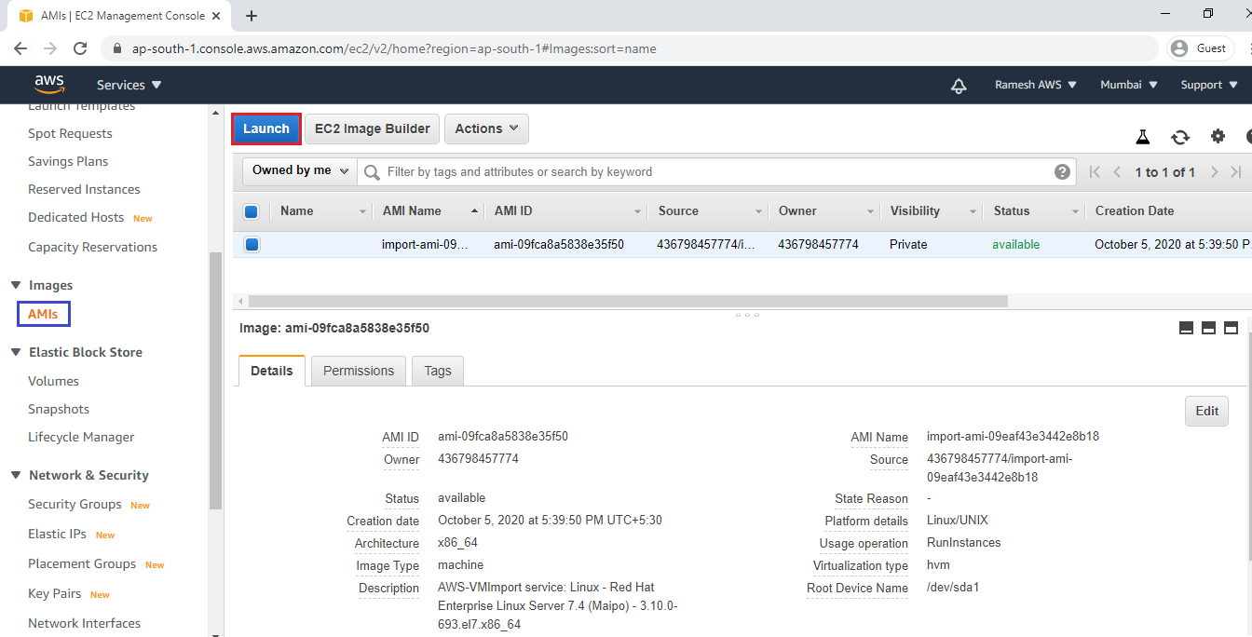
Task: Open Dedicated Hosts in the sidebar
Action: click(x=75, y=217)
